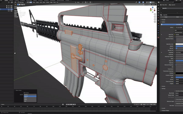This screenshot has width=183, height=114.
Task: Adjust the Metallic slider
Action: tap(179, 46)
